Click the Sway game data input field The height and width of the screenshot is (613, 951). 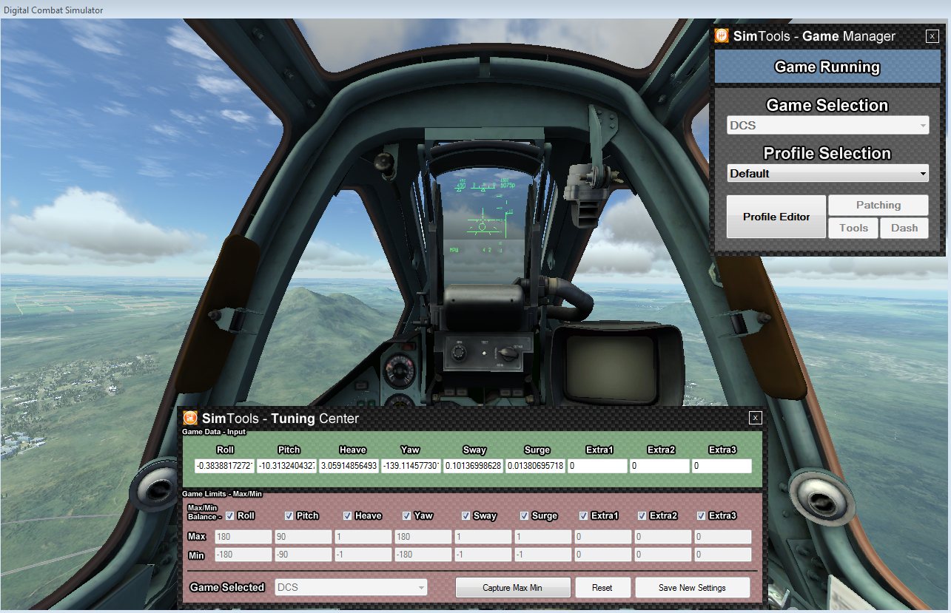[474, 466]
